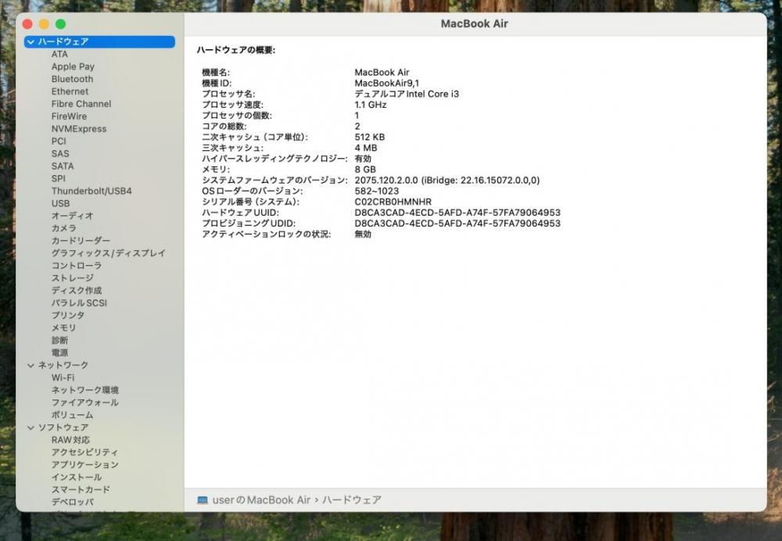
Task: Select Wi-Fi under ネットワーク
Action: 63,378
